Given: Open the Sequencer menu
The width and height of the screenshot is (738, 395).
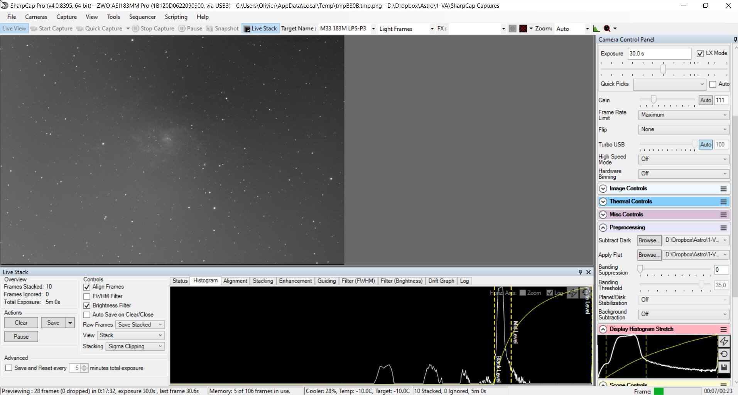Looking at the screenshot, I should 142,17.
